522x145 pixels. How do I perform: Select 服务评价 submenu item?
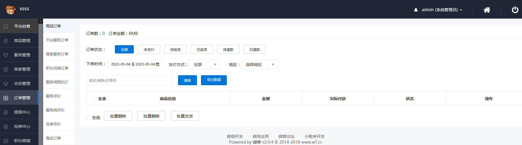click(59, 96)
